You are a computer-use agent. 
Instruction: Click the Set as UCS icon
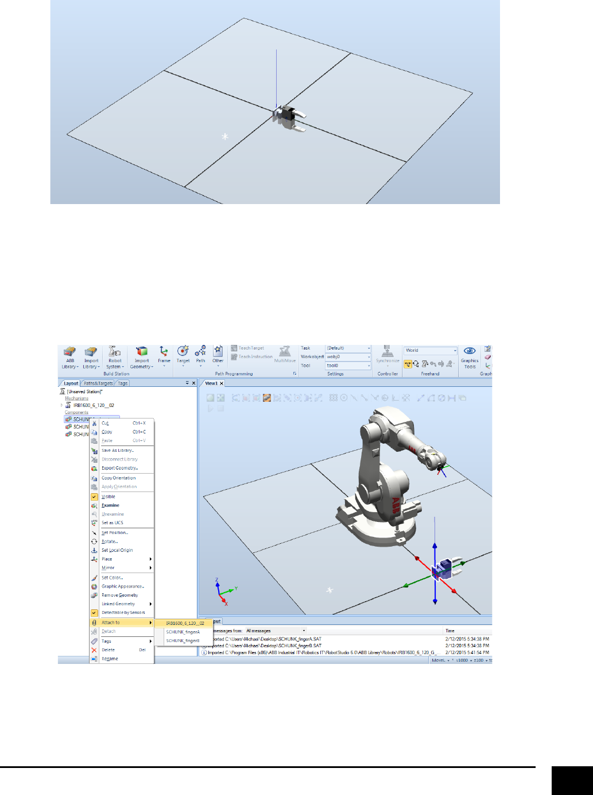pos(94,523)
